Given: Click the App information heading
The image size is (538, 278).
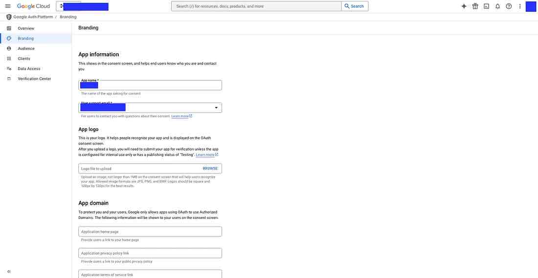Looking at the screenshot, I should click(98, 55).
